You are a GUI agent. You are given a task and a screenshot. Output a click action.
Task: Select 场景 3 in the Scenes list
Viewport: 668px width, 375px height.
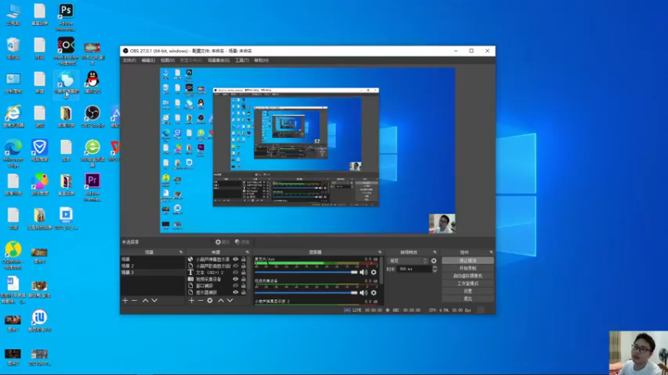(153, 272)
